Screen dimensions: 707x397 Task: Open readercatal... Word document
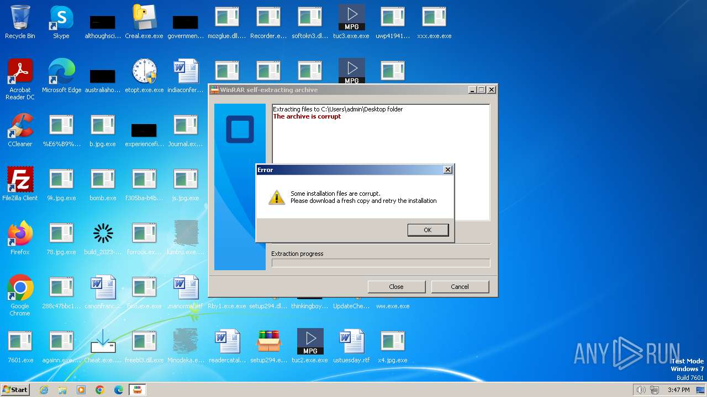coord(227,346)
